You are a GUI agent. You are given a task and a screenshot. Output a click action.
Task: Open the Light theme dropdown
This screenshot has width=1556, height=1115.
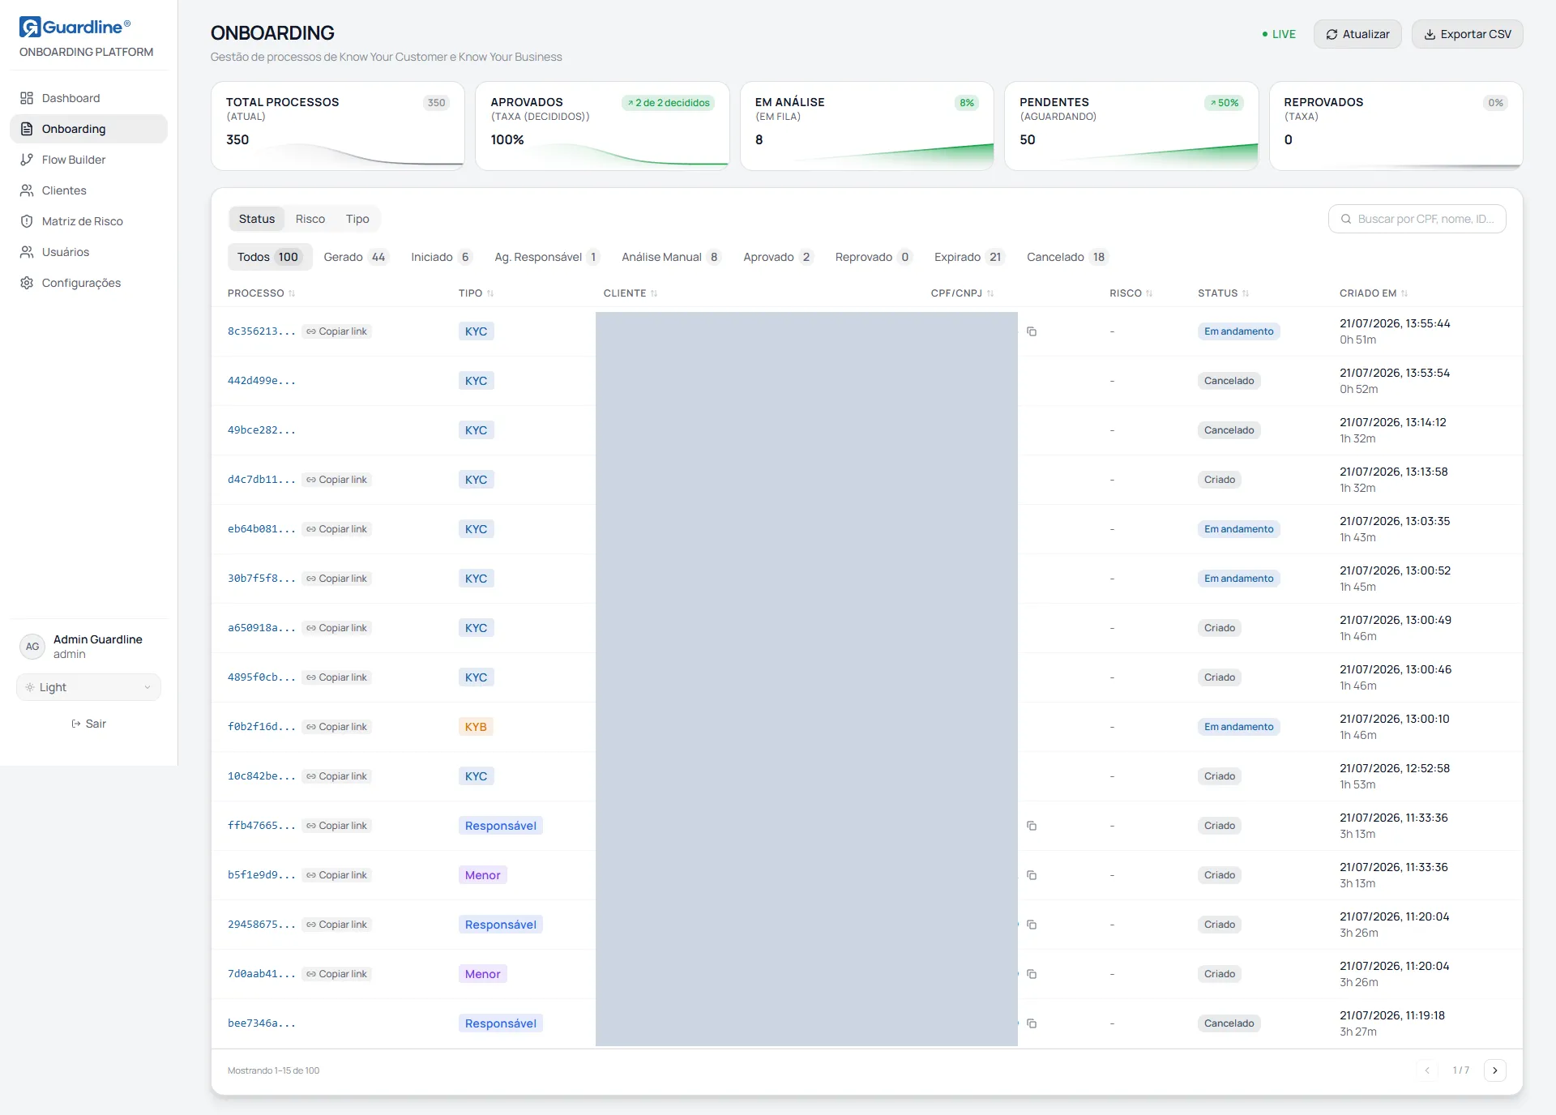point(88,687)
